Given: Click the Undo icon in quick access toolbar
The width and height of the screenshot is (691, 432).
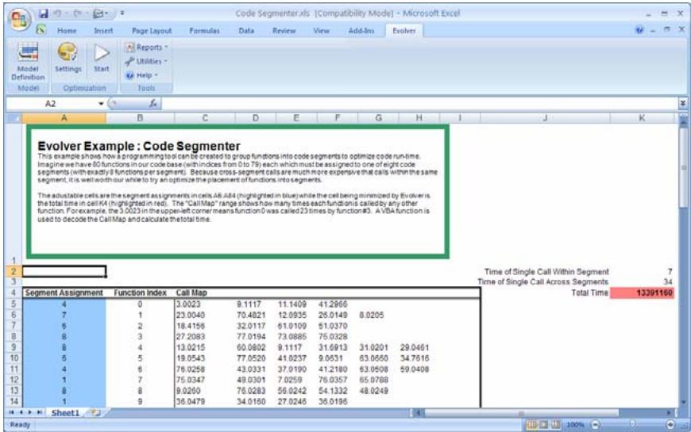Looking at the screenshot, I should (x=58, y=13).
